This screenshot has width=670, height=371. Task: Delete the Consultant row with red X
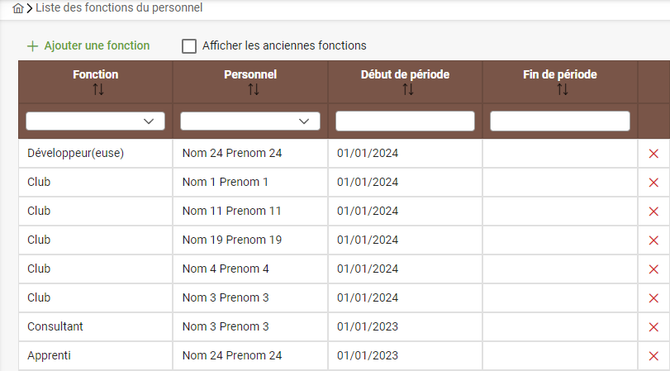(653, 327)
